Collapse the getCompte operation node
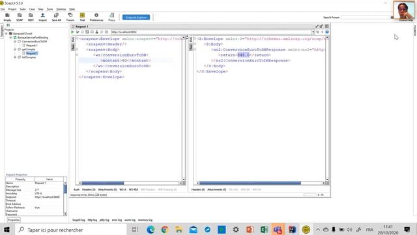417x235 pixels. [x=15, y=50]
